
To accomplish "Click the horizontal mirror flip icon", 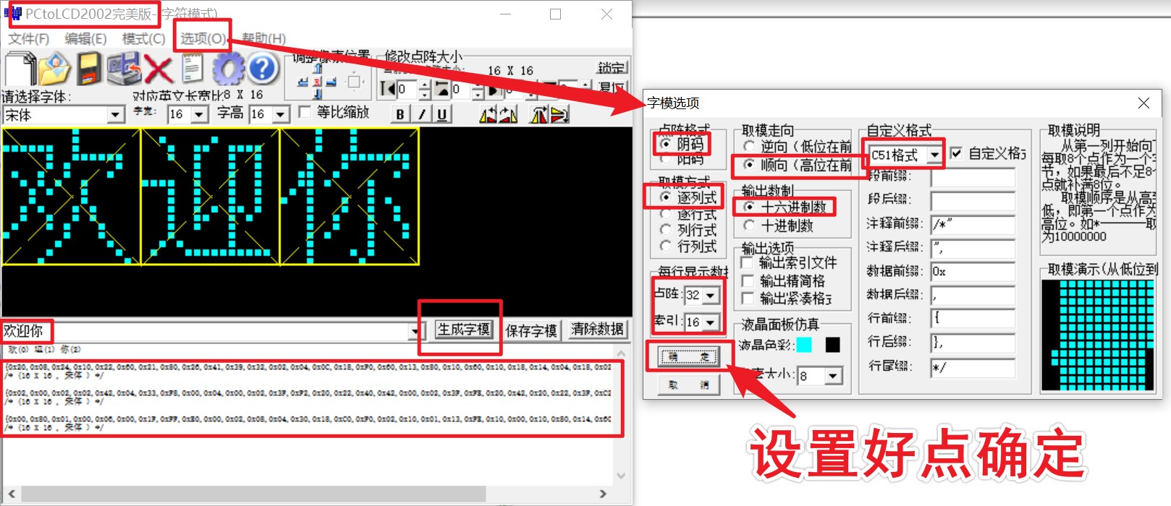I will [x=539, y=113].
